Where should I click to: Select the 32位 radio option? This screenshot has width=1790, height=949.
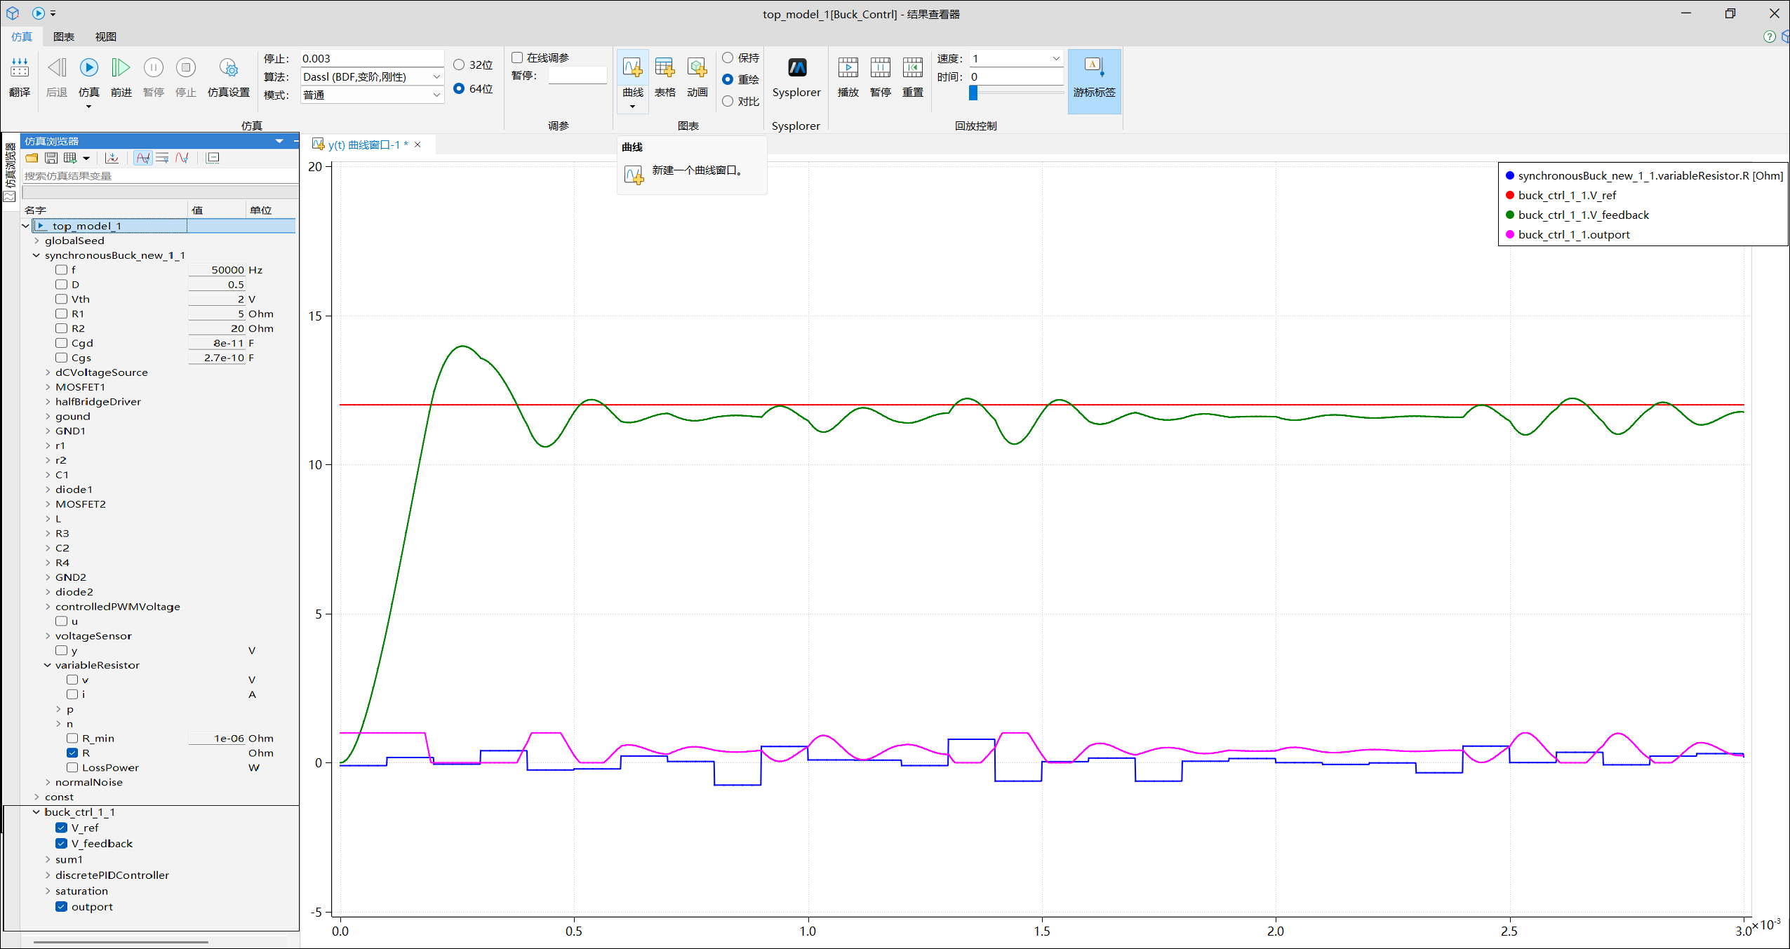pos(459,65)
